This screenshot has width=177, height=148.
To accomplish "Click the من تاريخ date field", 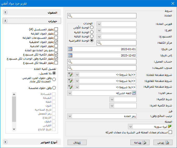I will click(102, 49).
